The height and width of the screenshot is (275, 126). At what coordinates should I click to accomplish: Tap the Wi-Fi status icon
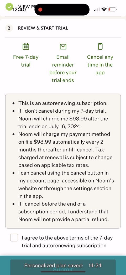coord(104,10)
